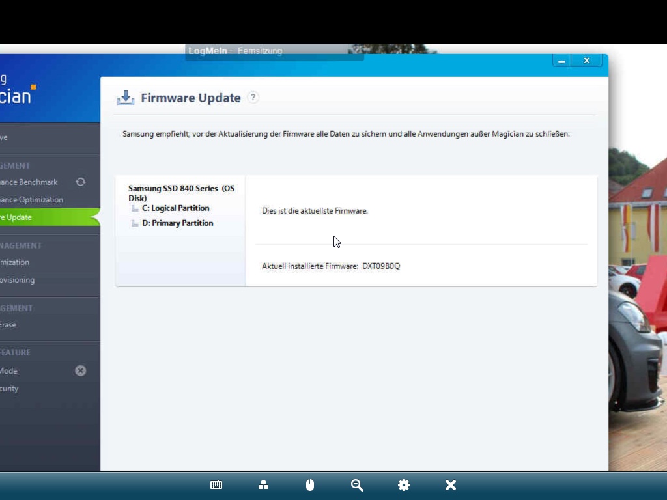The image size is (667, 500).
Task: Open the keyboard icon in LogMeIn toolbar
Action: 216,485
